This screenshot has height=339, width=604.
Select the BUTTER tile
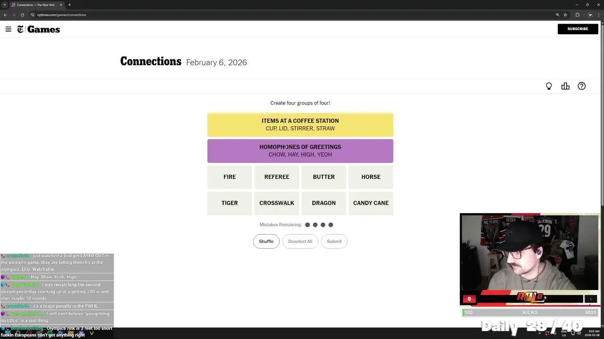324,177
